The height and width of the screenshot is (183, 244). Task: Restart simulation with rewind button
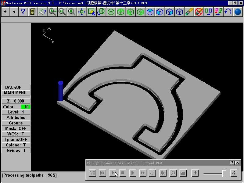(102, 173)
